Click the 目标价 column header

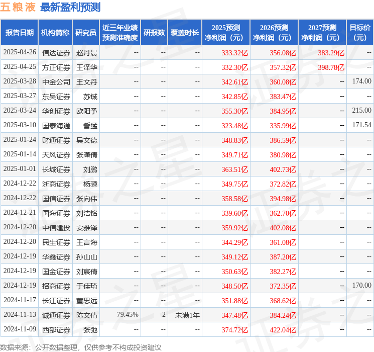[x=360, y=33]
